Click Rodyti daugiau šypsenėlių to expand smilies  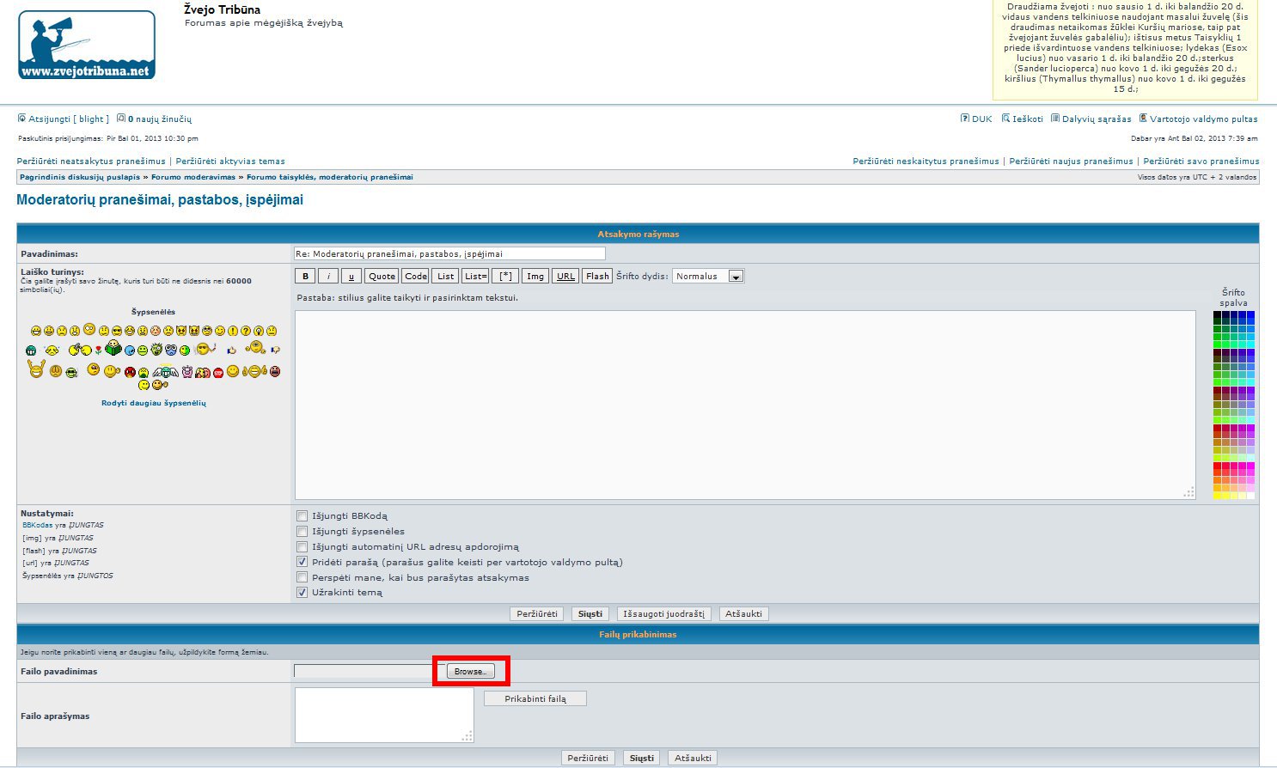click(x=154, y=403)
